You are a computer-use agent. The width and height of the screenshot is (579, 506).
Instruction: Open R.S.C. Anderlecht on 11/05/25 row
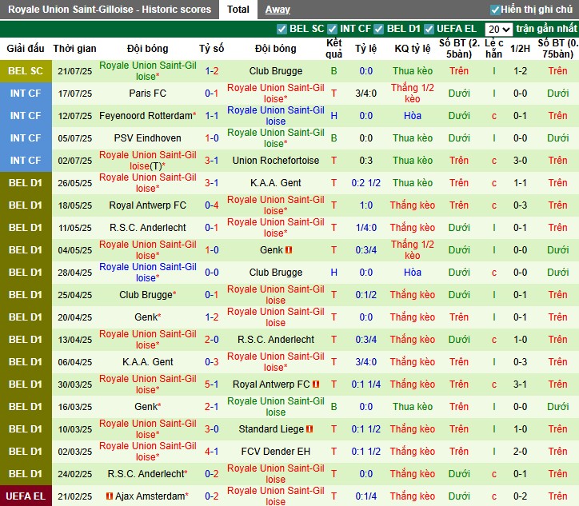click(148, 228)
